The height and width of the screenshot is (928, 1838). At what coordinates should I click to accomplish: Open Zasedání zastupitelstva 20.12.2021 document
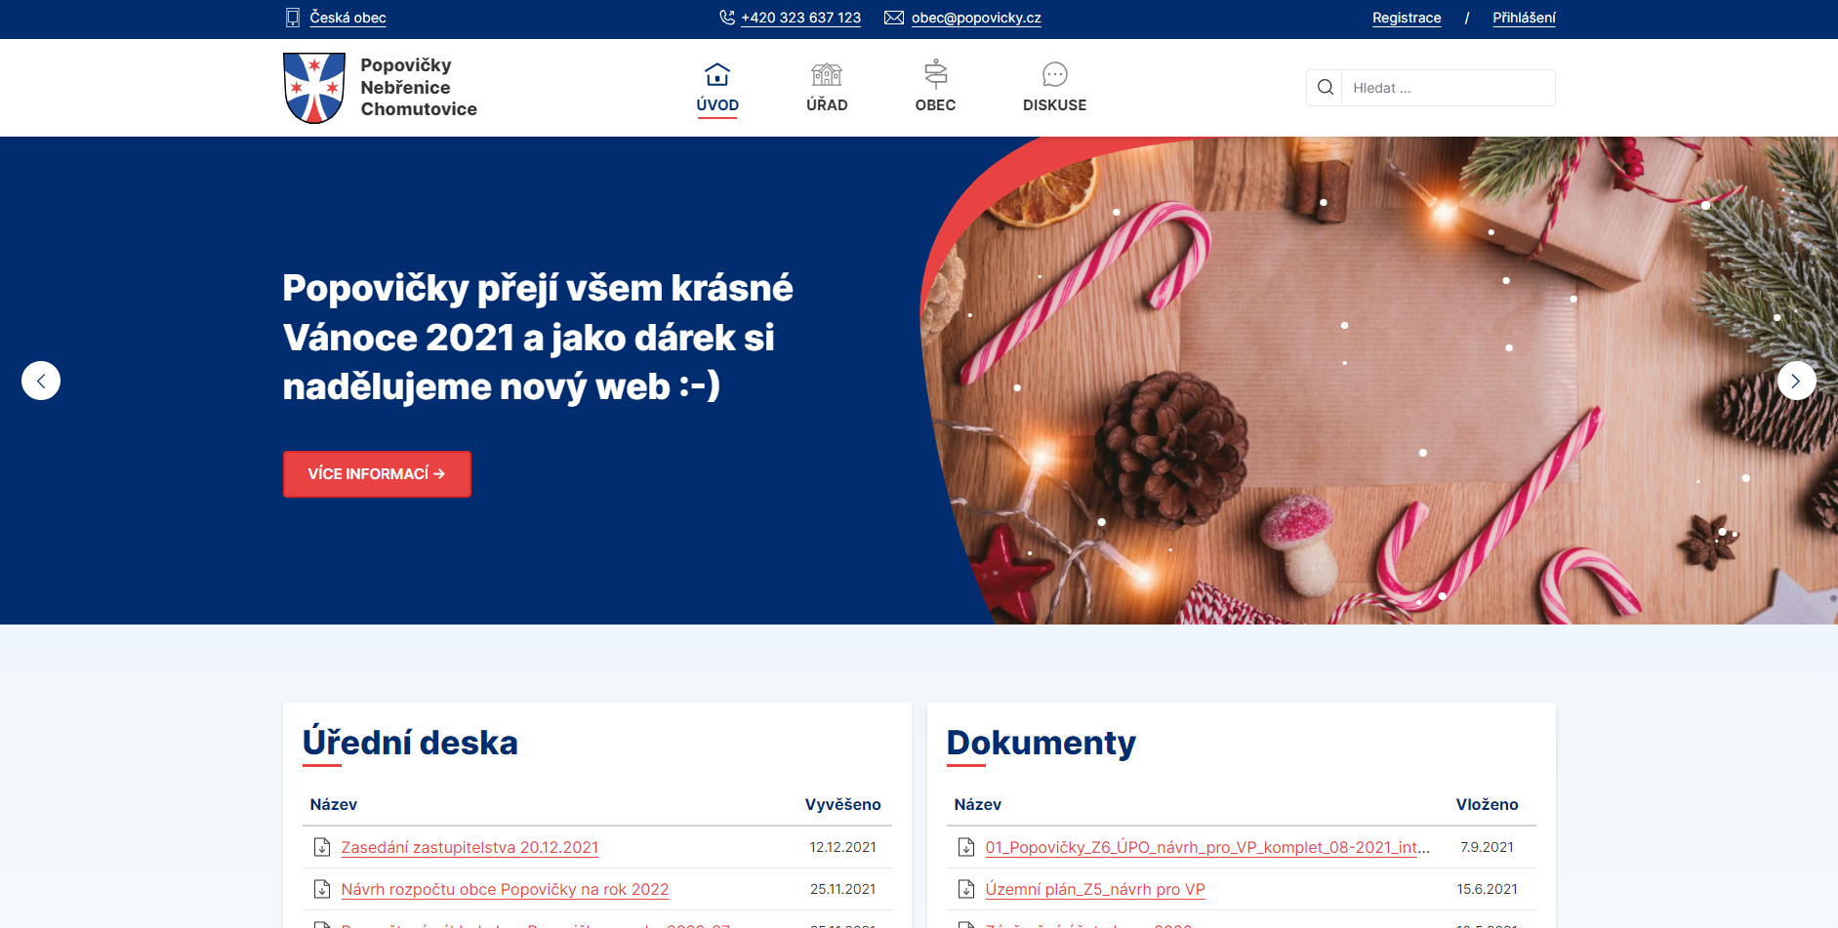470,847
